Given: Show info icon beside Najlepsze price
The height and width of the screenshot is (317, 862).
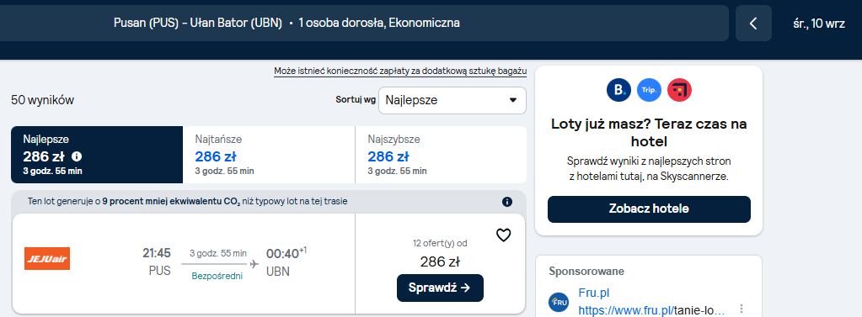Looking at the screenshot, I should [77, 157].
